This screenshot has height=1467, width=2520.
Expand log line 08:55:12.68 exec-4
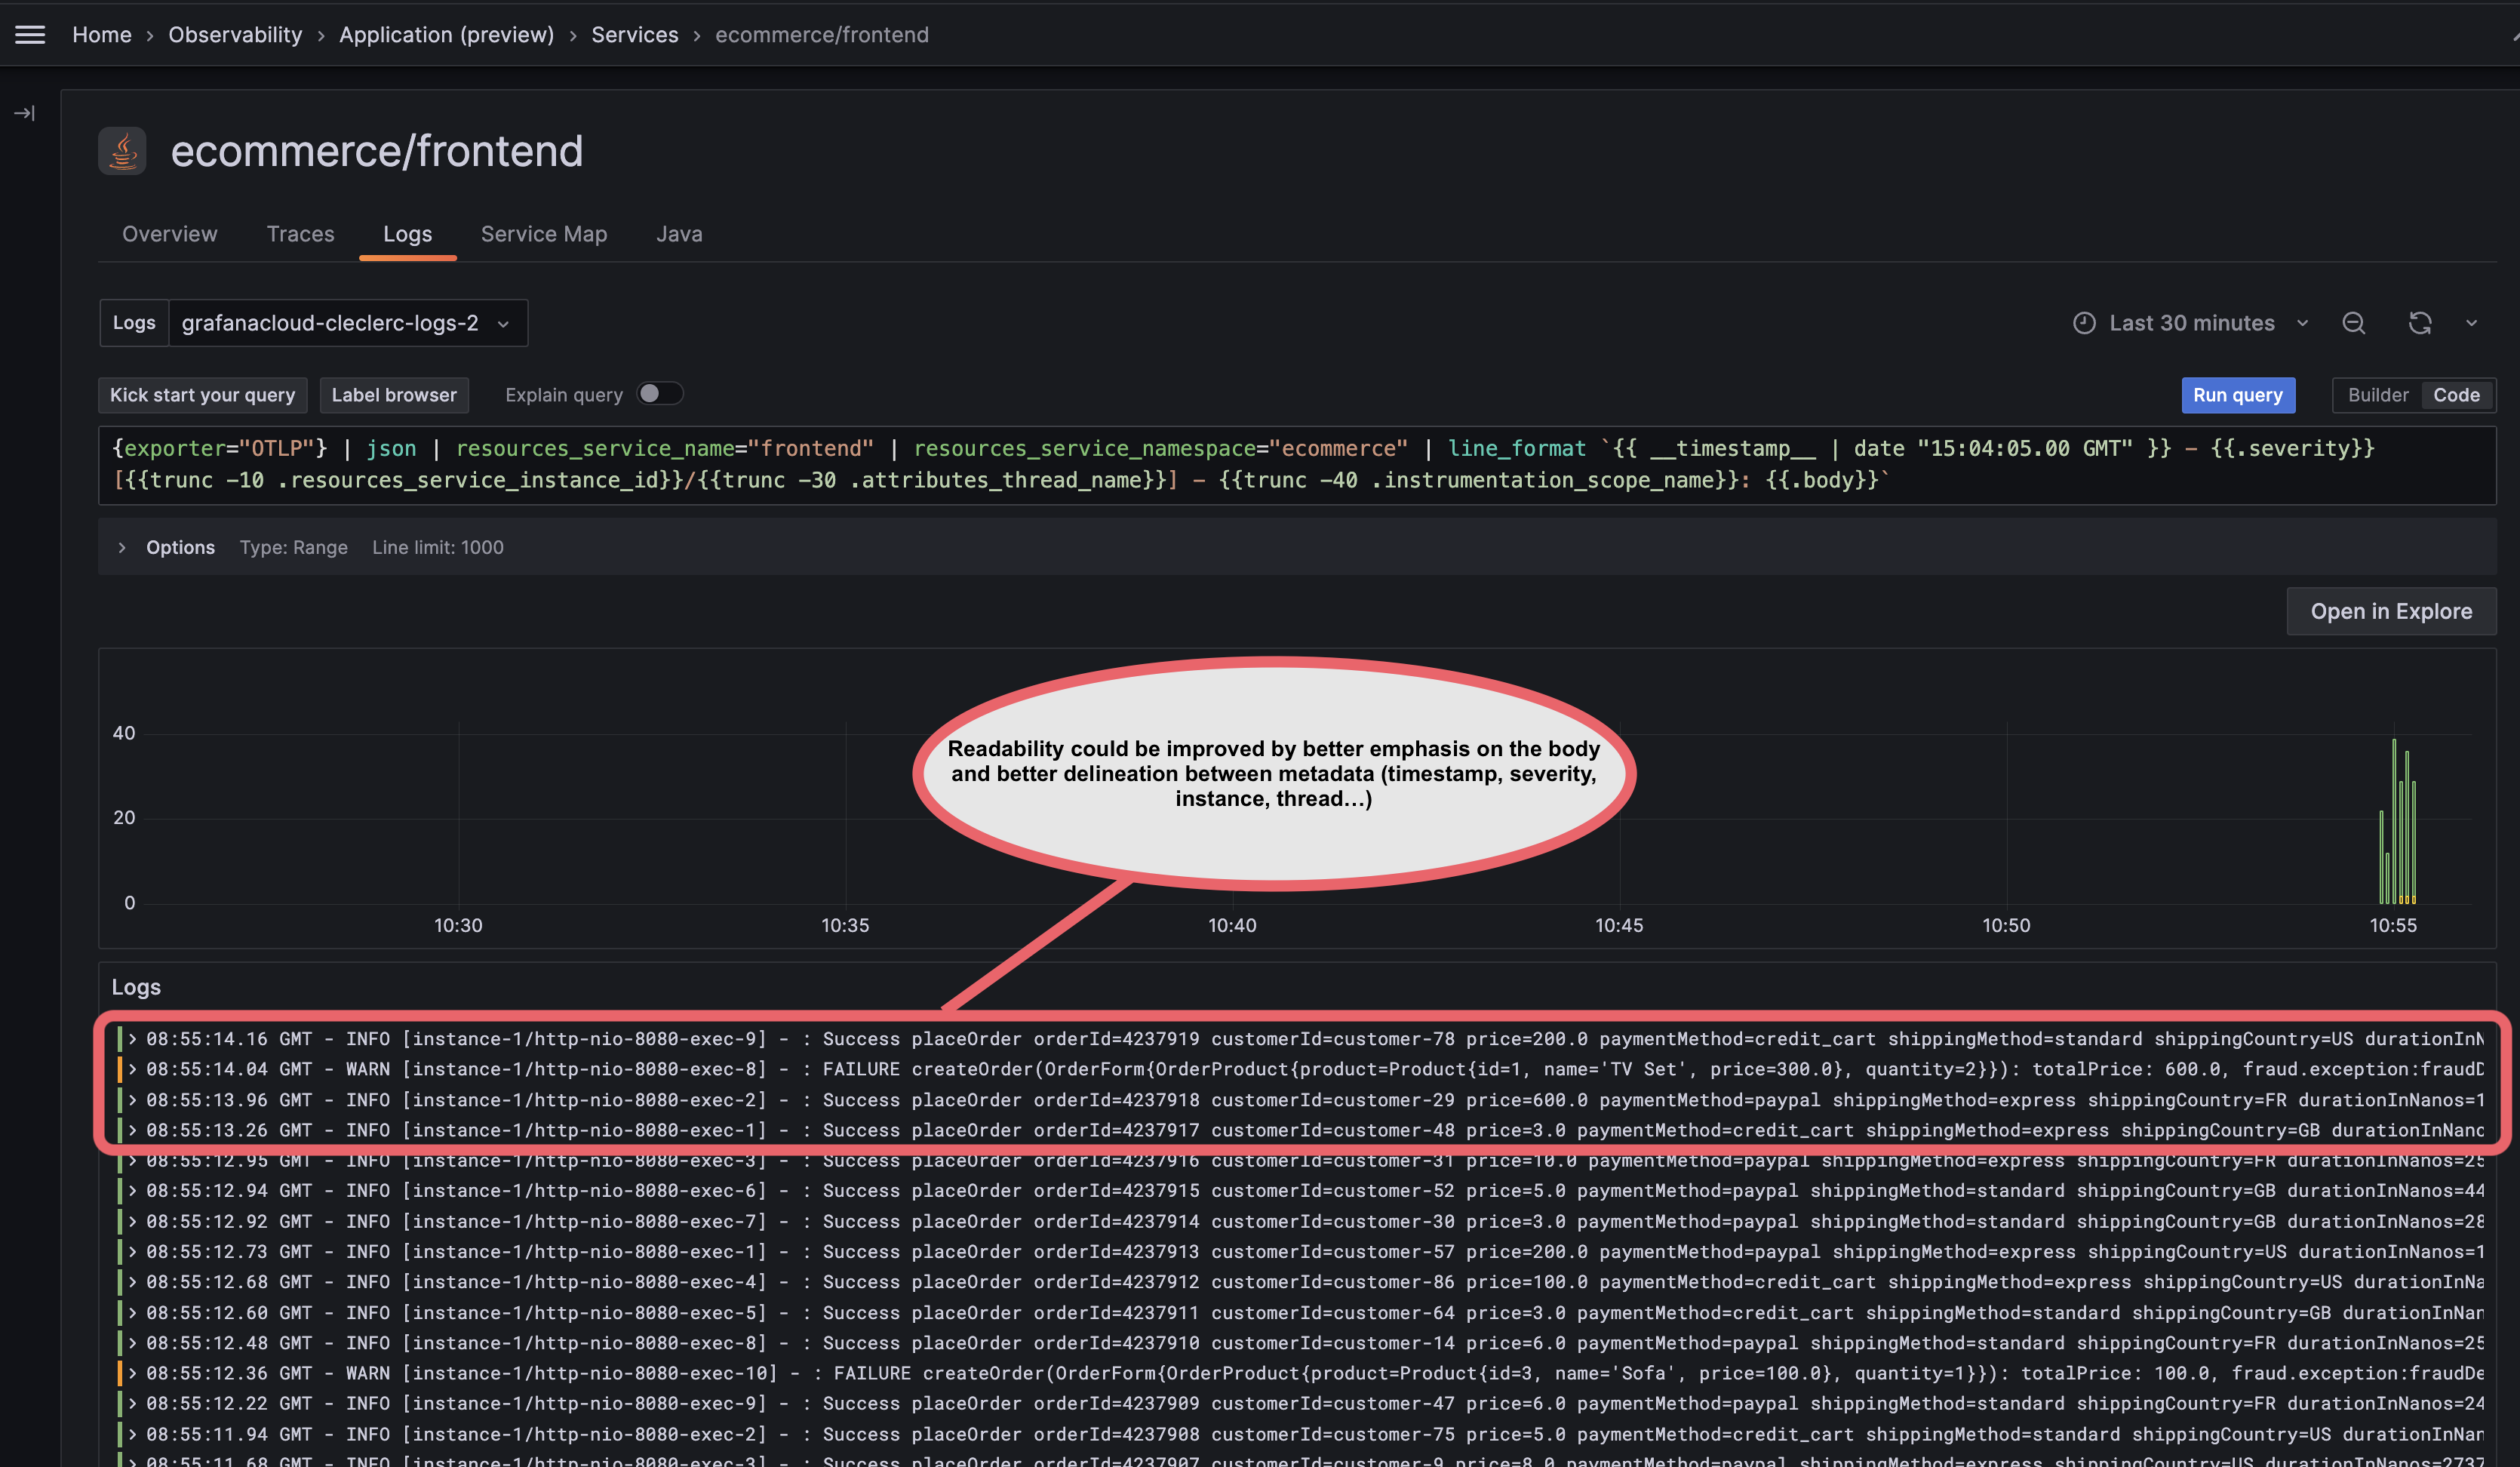click(132, 1282)
